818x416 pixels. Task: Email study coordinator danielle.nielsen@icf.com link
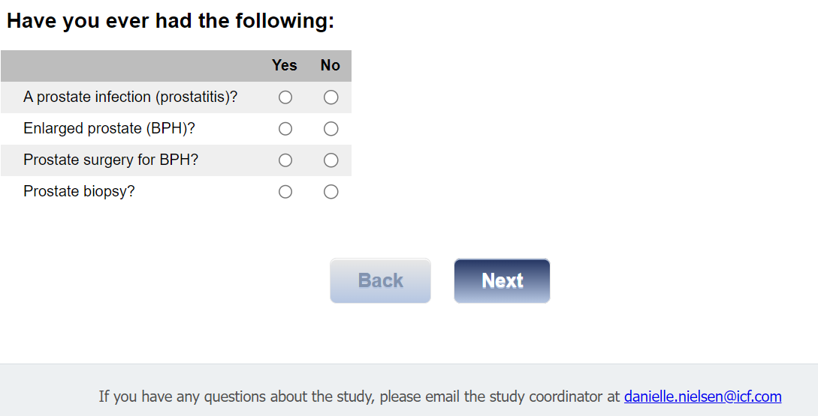(x=702, y=397)
